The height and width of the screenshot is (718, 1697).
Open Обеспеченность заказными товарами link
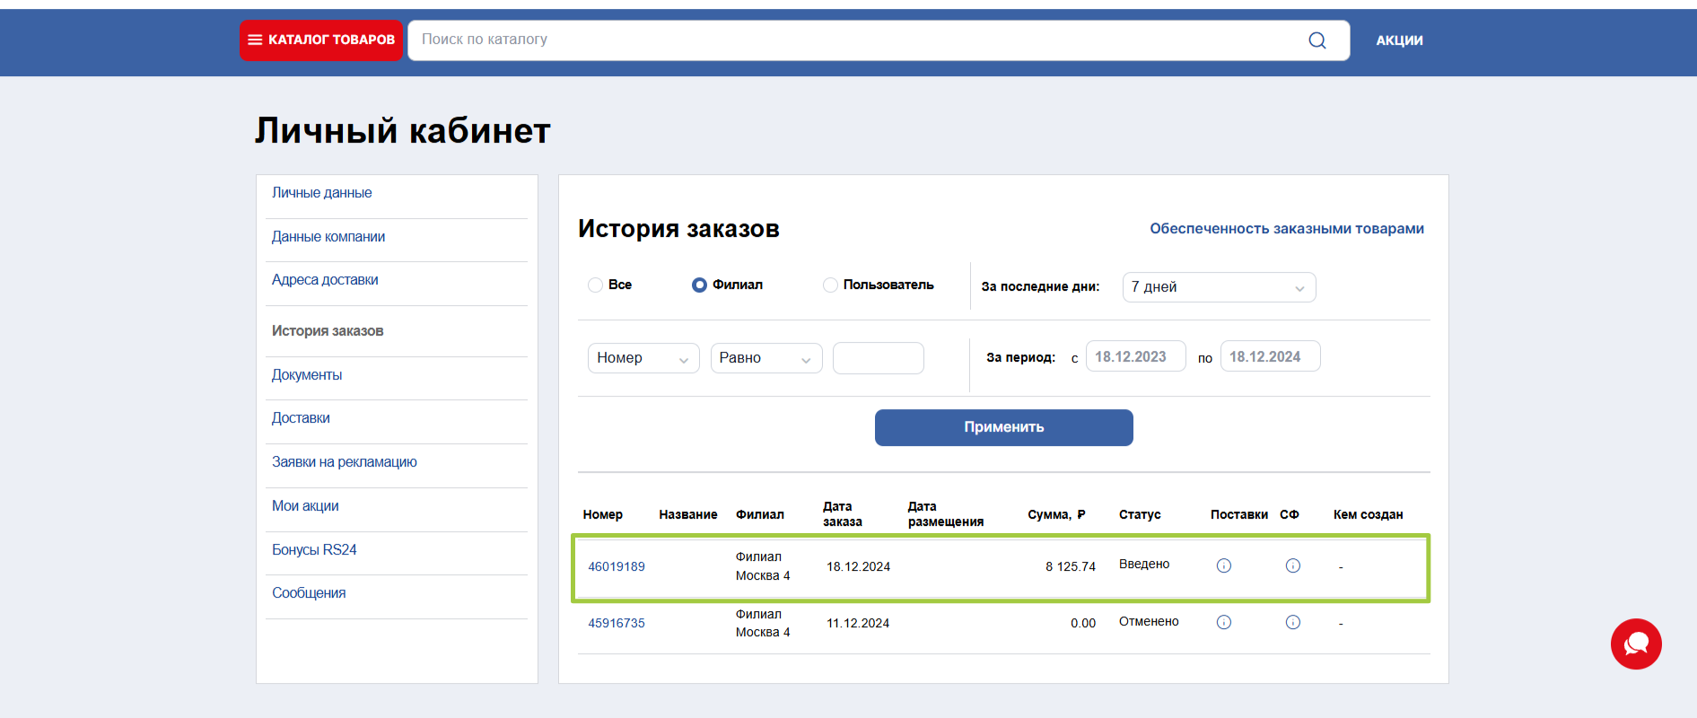click(x=1287, y=229)
